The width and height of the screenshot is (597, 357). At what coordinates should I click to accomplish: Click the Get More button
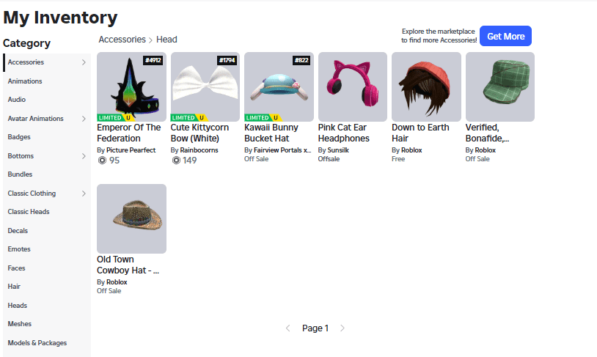click(505, 36)
